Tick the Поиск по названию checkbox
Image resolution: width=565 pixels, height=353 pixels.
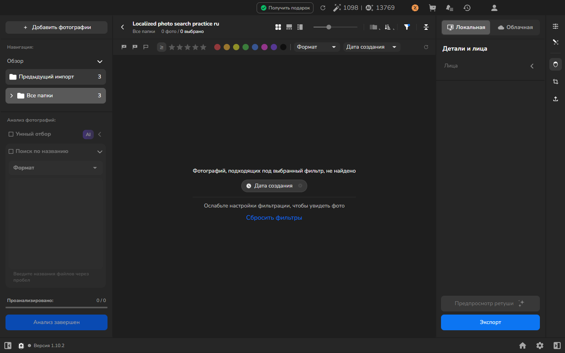[x=11, y=151]
